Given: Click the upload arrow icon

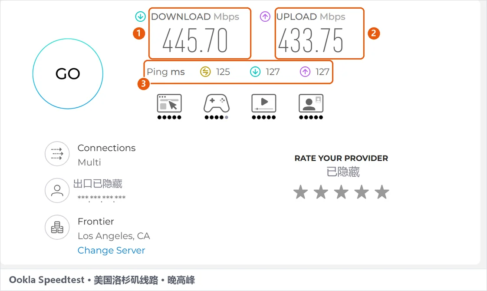Looking at the screenshot, I should point(265,17).
